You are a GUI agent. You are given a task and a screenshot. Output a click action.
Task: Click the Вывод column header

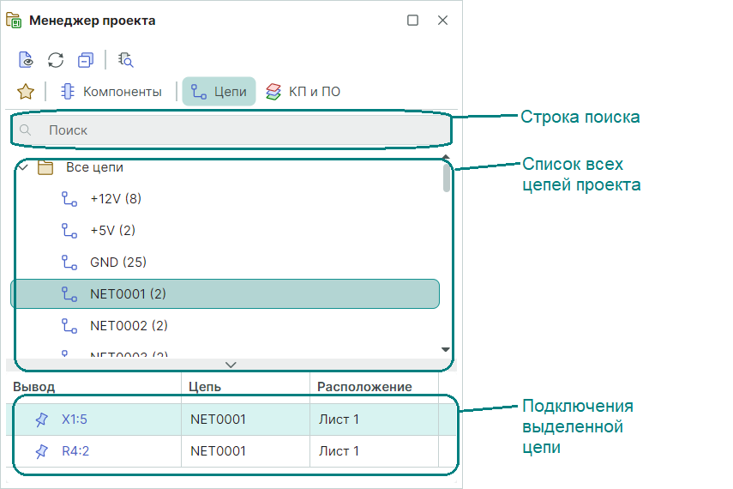click(x=34, y=387)
